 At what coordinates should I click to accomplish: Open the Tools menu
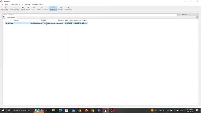coord(21,4)
